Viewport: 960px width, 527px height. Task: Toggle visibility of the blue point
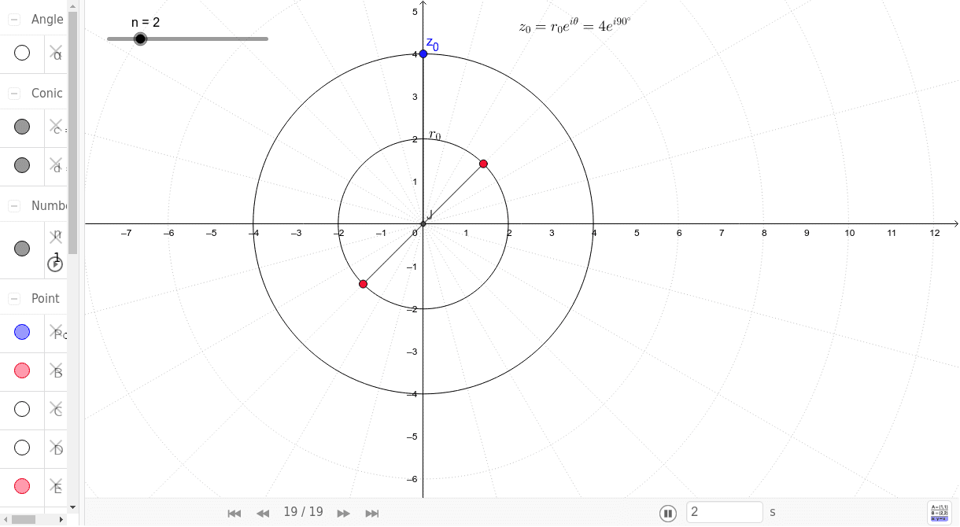point(22,332)
